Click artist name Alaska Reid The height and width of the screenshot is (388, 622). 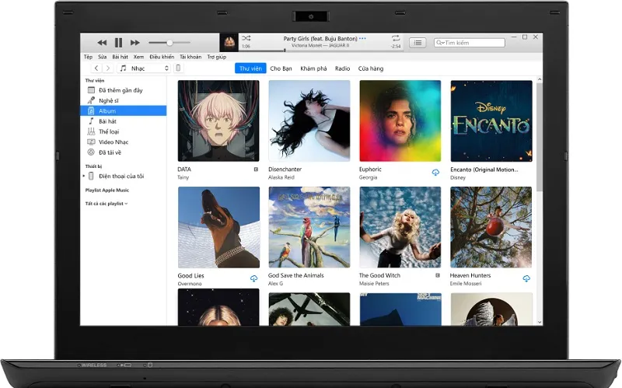tap(281, 177)
